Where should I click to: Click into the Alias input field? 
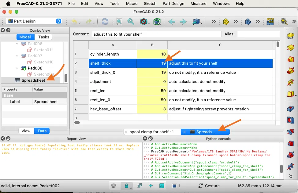click(259, 34)
